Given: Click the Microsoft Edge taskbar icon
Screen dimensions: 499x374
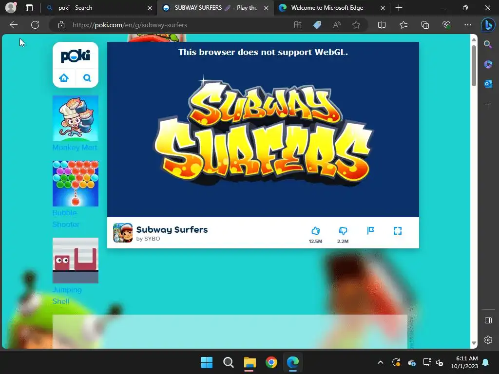Looking at the screenshot, I should [292, 362].
